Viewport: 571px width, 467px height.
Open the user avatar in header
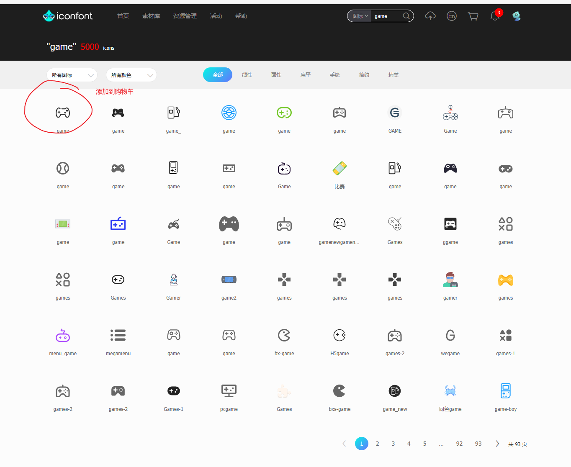pos(517,16)
